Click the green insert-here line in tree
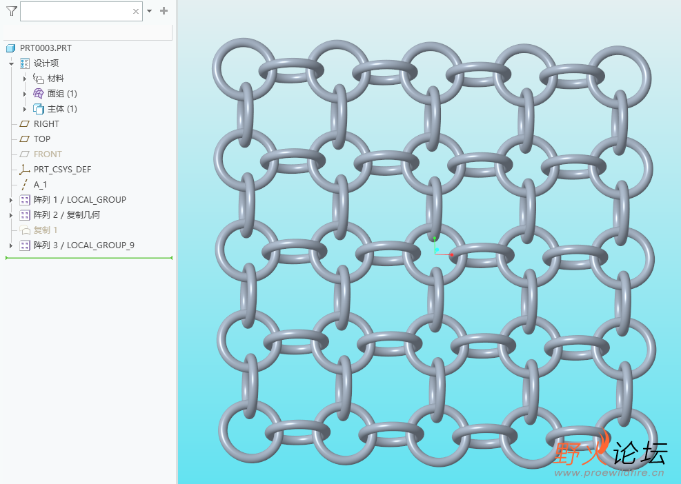Image resolution: width=681 pixels, height=484 pixels. [x=89, y=258]
